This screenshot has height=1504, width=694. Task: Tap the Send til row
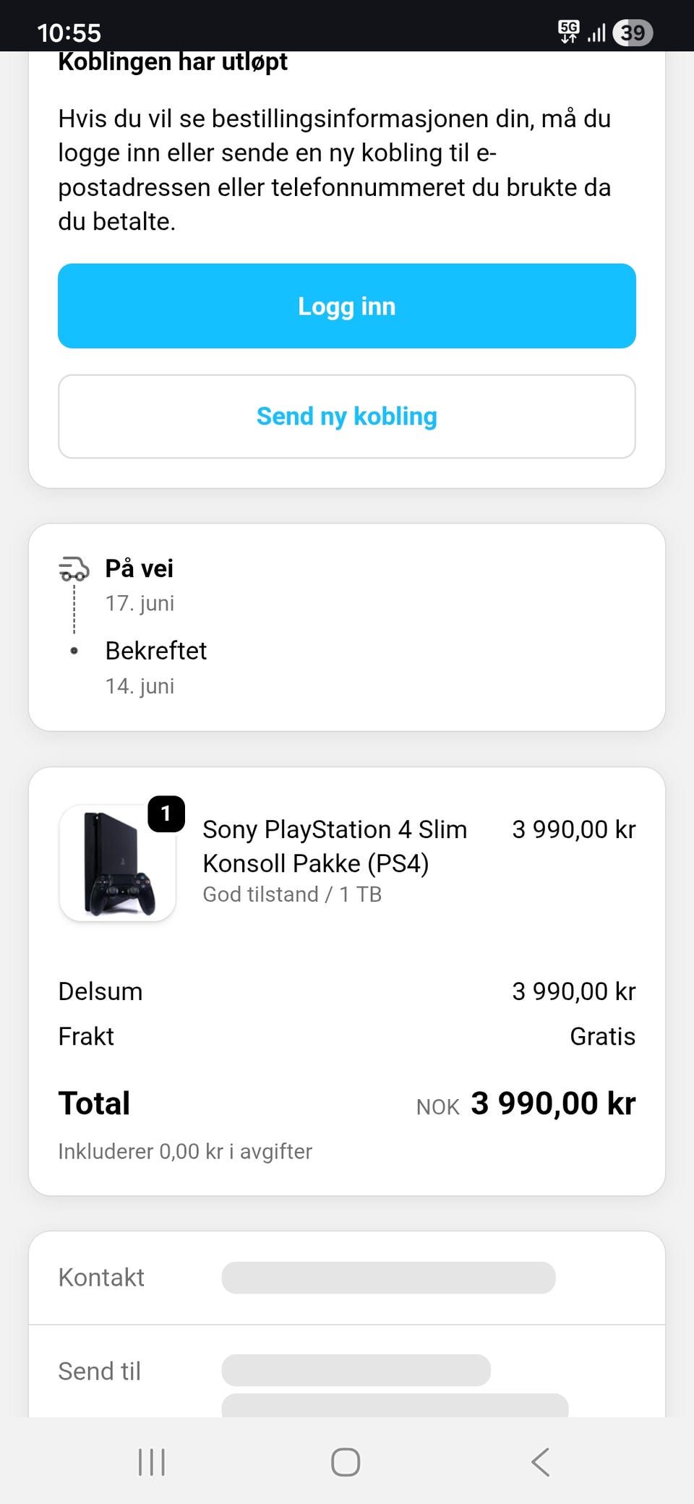click(x=347, y=1371)
